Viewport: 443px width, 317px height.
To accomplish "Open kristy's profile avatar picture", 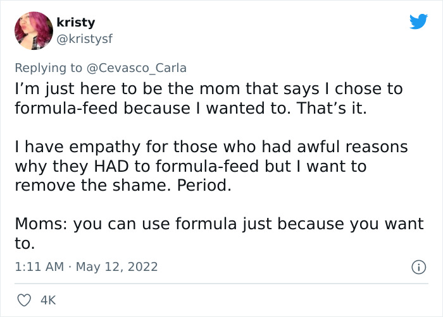I will pyautogui.click(x=33, y=30).
